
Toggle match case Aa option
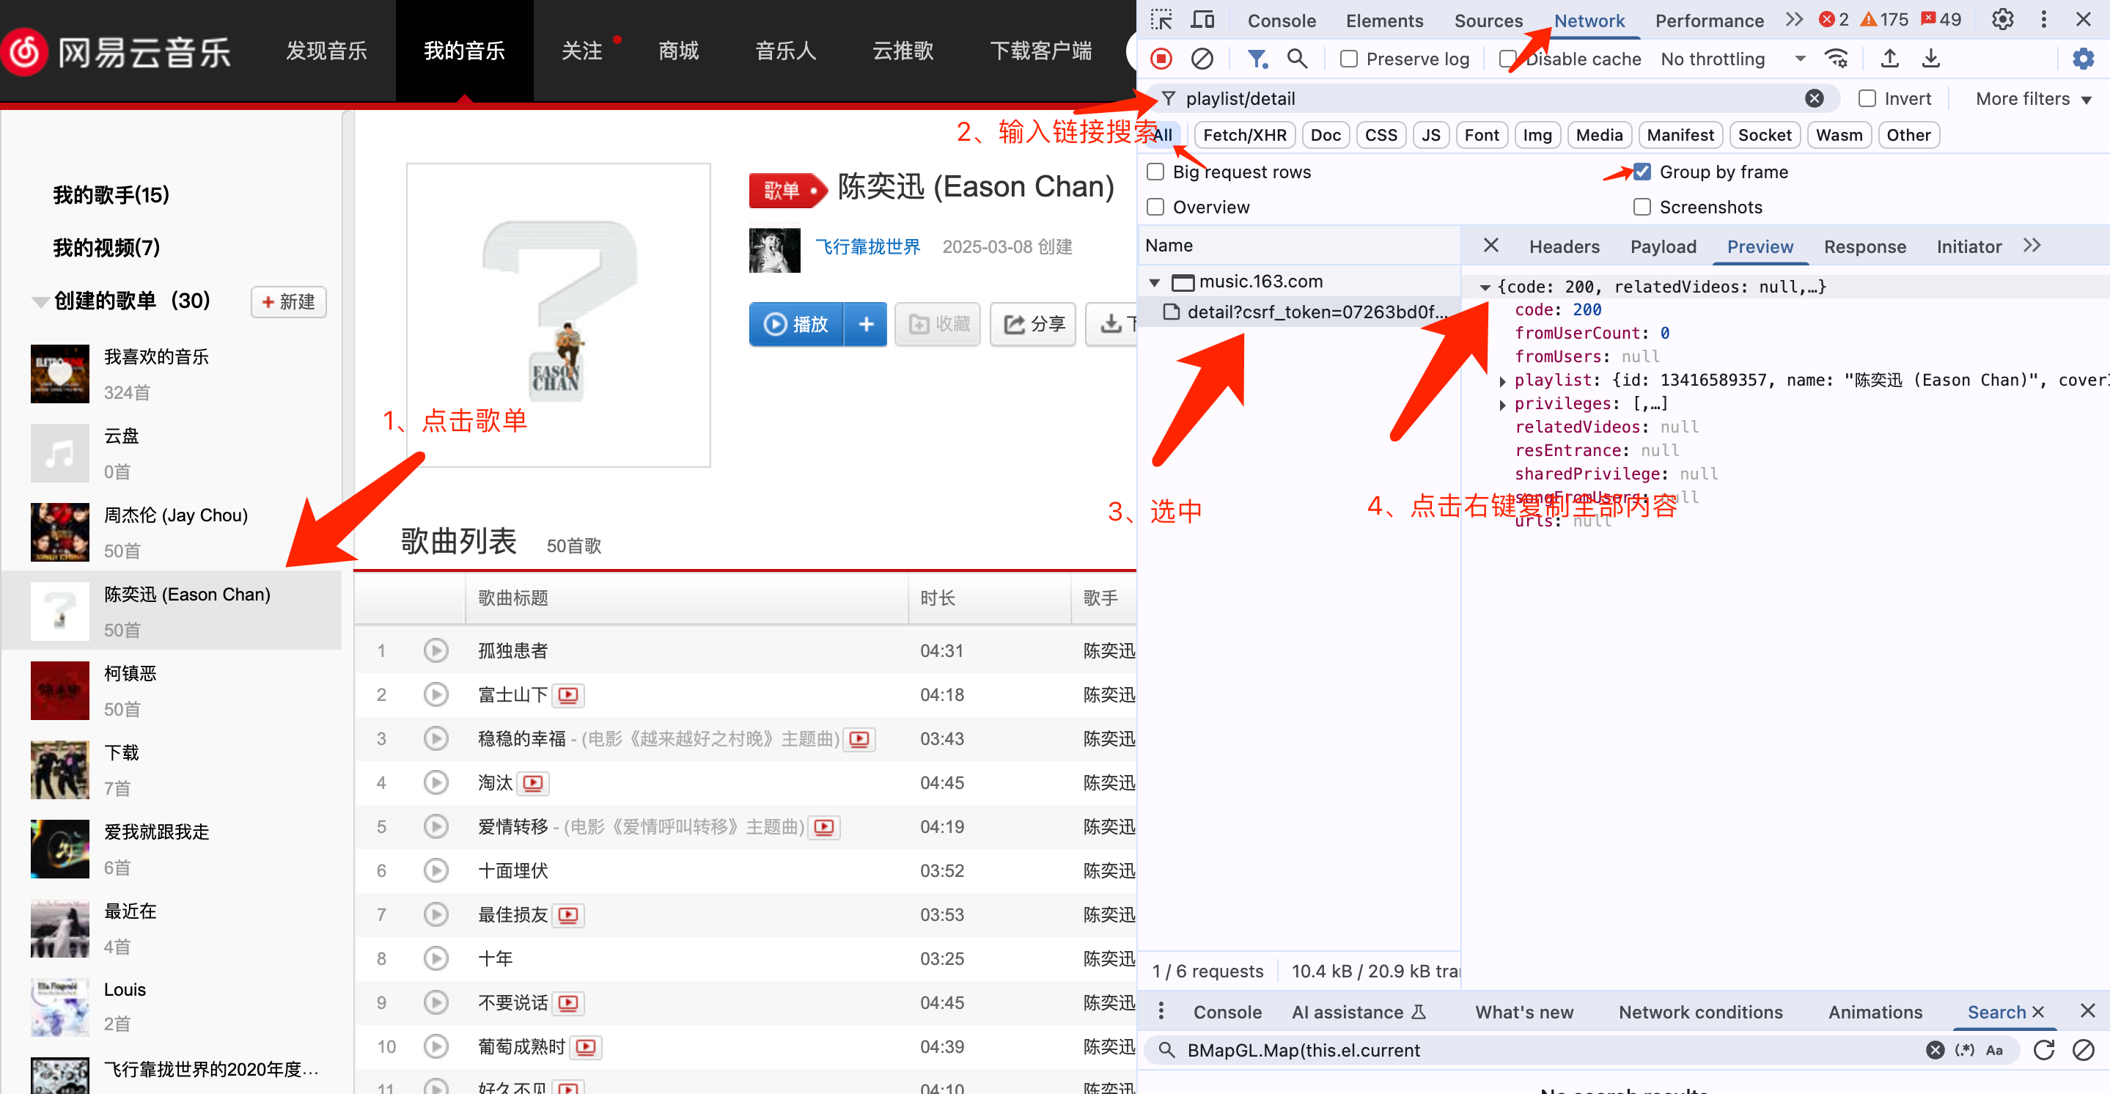[x=1994, y=1050]
